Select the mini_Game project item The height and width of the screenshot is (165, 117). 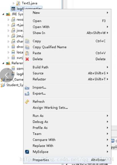[15, 79]
